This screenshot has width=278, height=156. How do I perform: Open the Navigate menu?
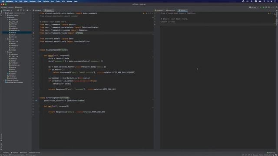pyautogui.click(x=33, y=1)
